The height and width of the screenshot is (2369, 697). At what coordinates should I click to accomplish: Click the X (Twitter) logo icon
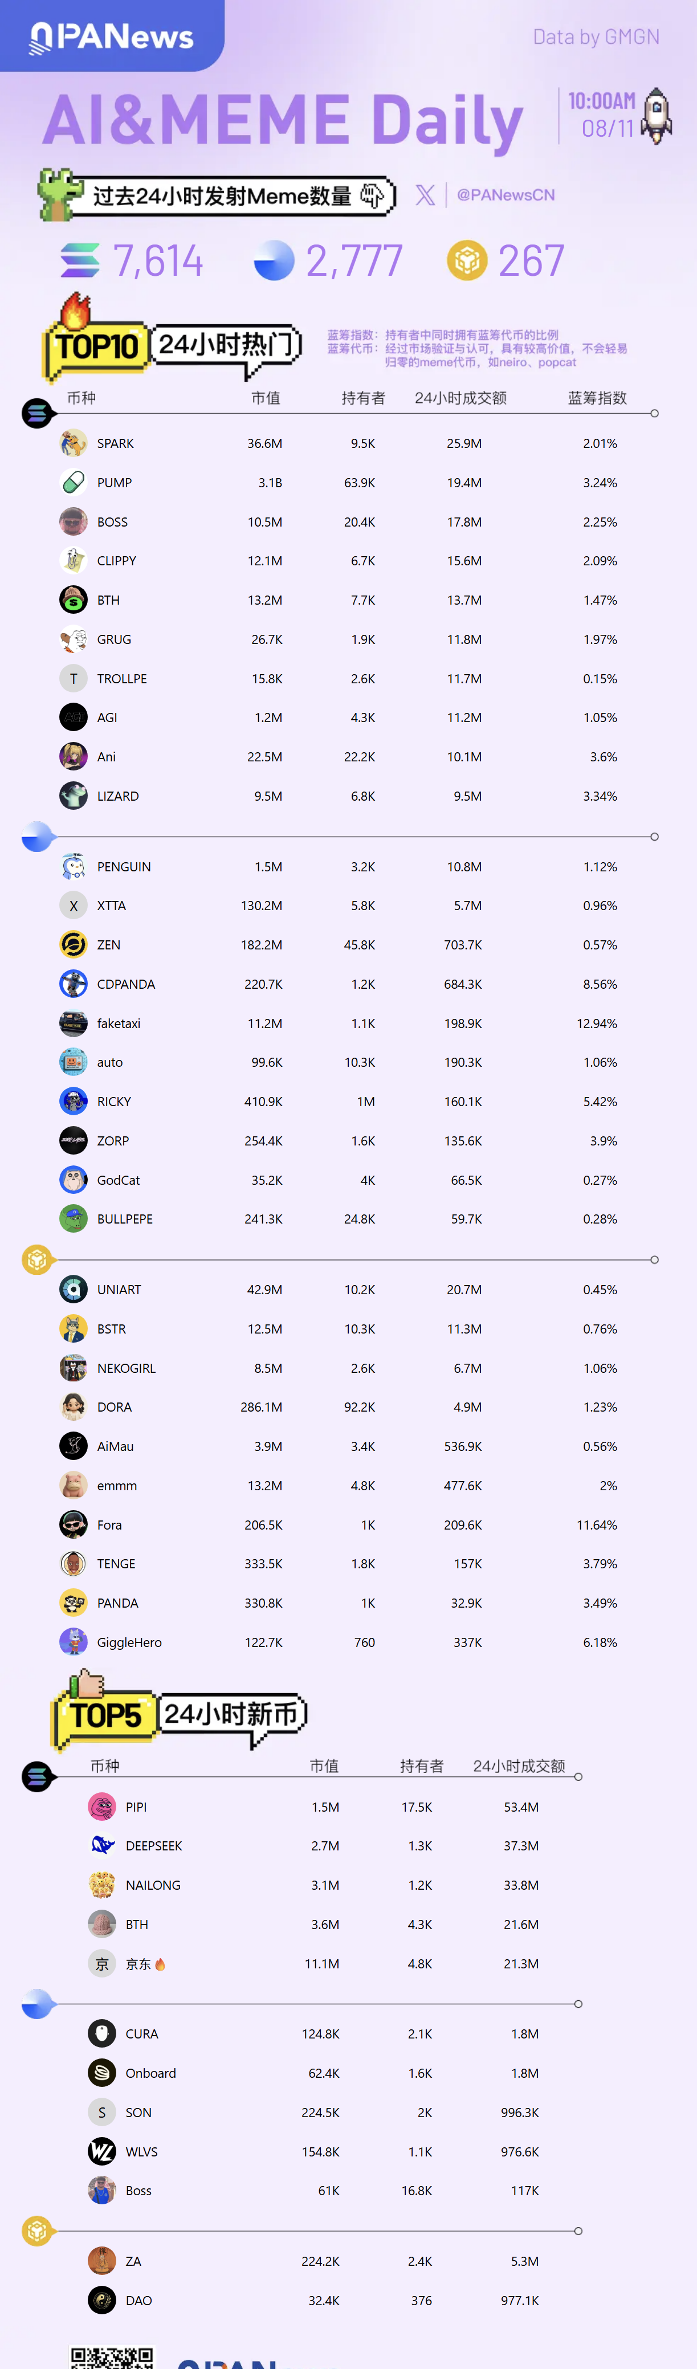[x=425, y=195]
